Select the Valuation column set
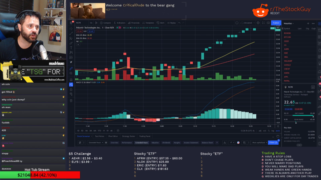Image resolution: width=321 pixels, height=180 pixels. [155, 142]
